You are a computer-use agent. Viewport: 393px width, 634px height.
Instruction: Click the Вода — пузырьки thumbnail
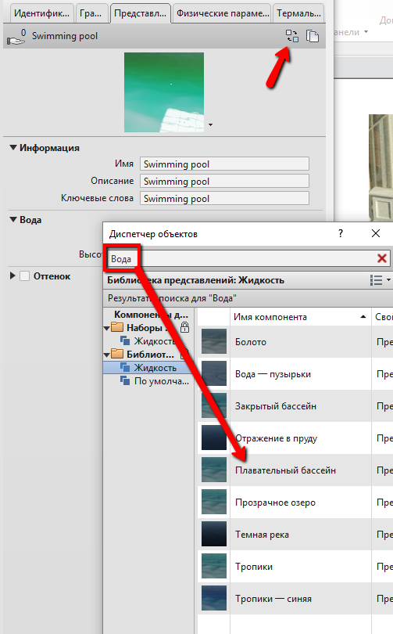pyautogui.click(x=214, y=373)
